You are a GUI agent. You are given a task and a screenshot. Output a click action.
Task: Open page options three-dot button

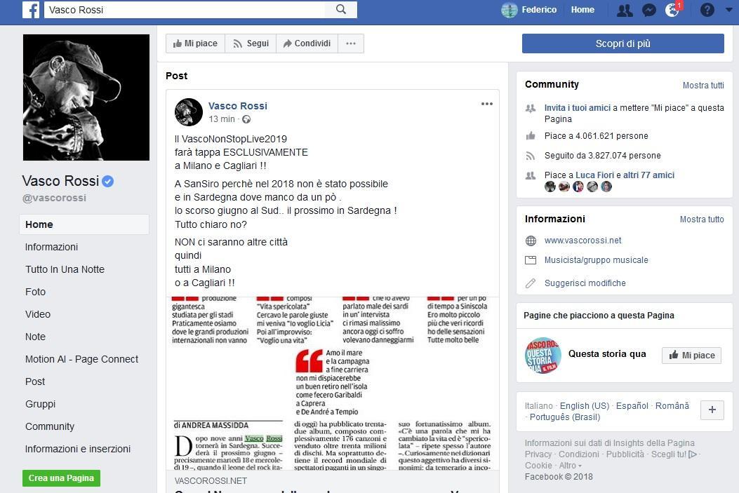[x=351, y=43]
